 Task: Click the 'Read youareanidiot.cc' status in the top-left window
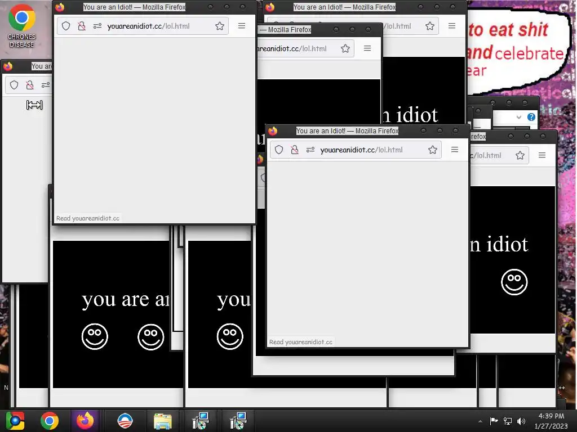coord(87,218)
